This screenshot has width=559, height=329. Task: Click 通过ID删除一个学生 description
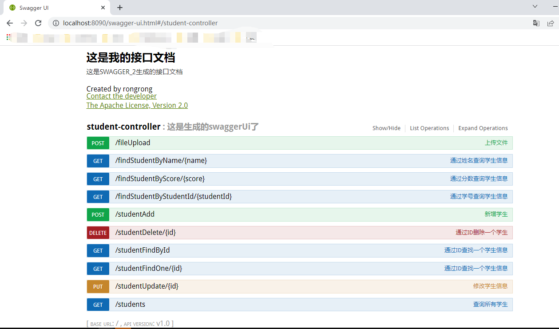click(482, 232)
